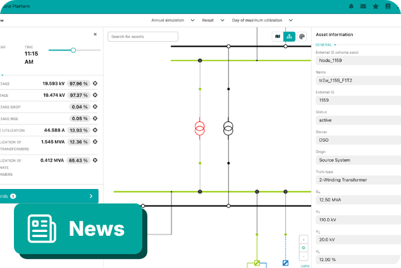Click the green switch box symbol
The width and height of the screenshot is (401, 268).
[257, 263]
